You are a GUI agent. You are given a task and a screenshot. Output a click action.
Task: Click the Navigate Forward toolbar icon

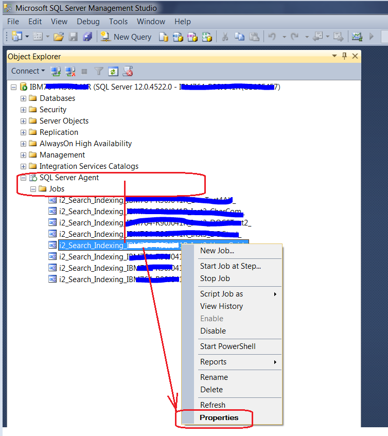[x=338, y=37]
